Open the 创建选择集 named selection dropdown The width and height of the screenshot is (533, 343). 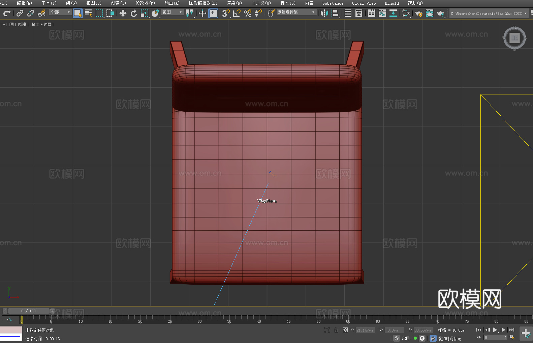point(296,12)
